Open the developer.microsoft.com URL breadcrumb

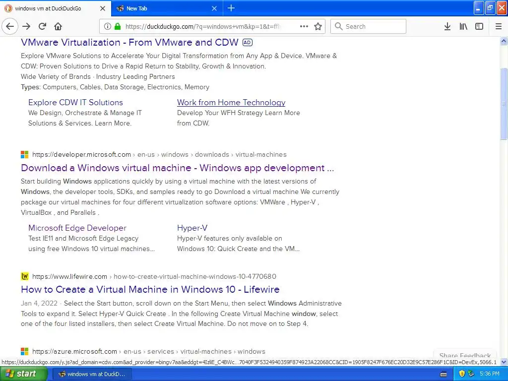coord(159,155)
